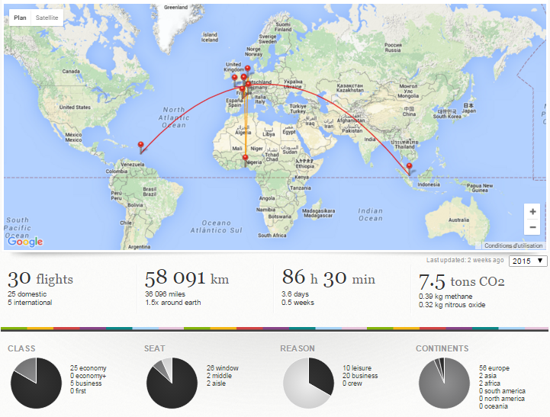Click the Continents pie chart
This screenshot has height=417, width=550.
point(444,383)
